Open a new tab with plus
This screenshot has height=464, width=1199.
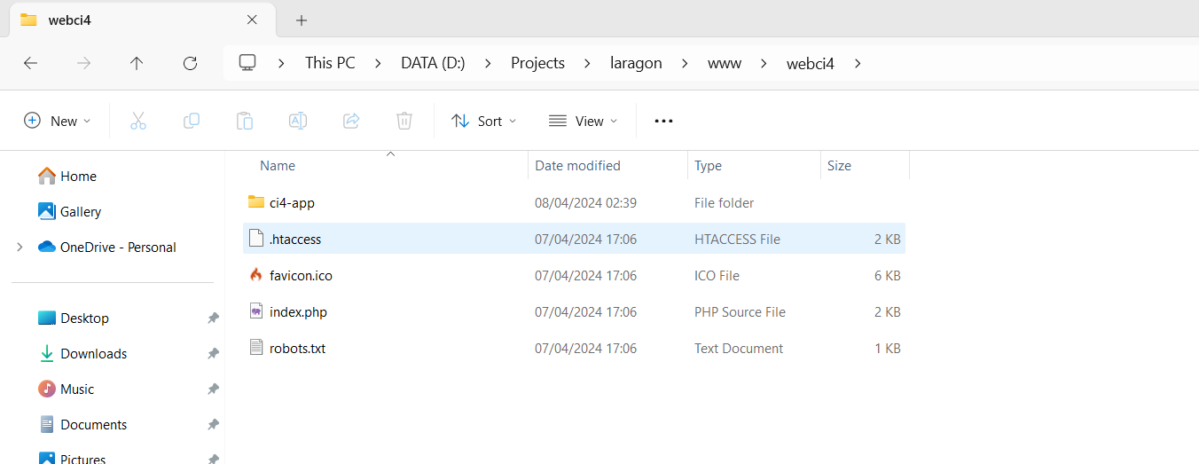[302, 20]
